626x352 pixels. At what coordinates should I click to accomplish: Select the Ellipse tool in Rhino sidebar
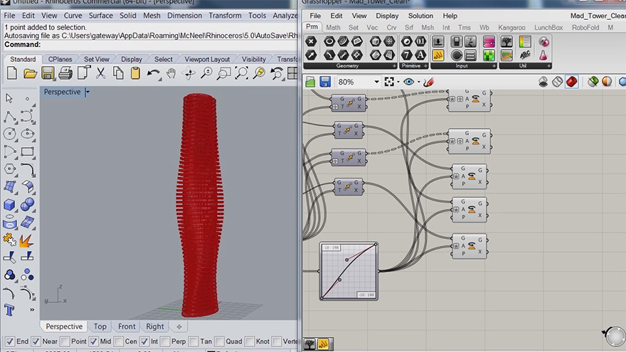(x=27, y=134)
